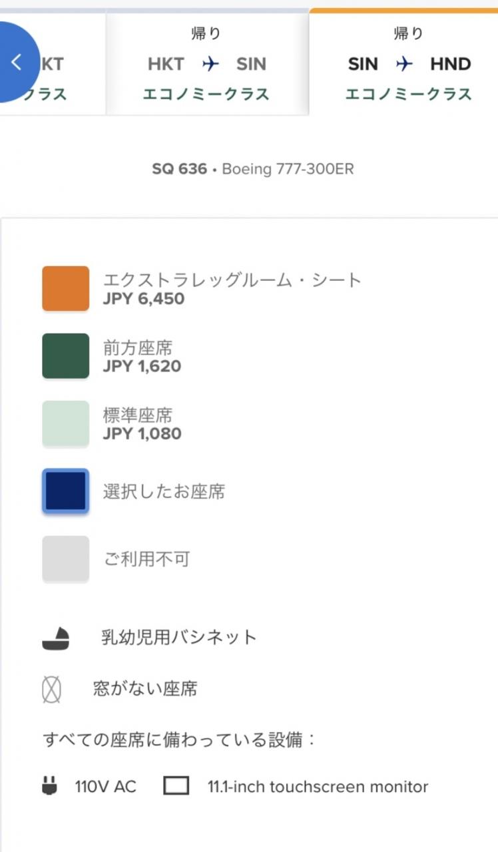This screenshot has width=498, height=852.
Task: Click the touchscreen monitor icon
Action: [176, 787]
